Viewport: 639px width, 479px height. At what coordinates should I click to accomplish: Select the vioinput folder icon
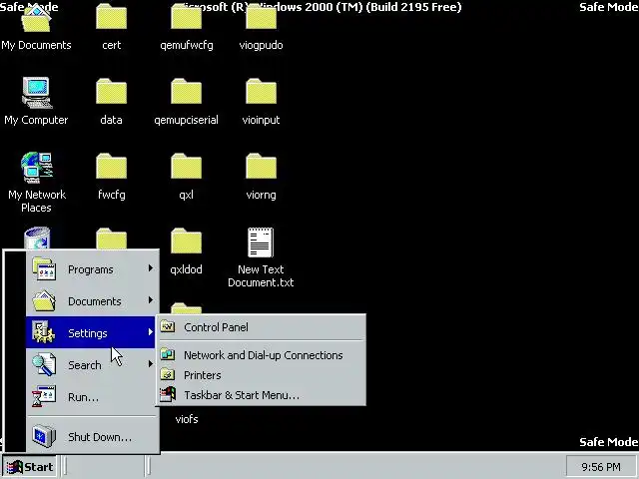(262, 92)
